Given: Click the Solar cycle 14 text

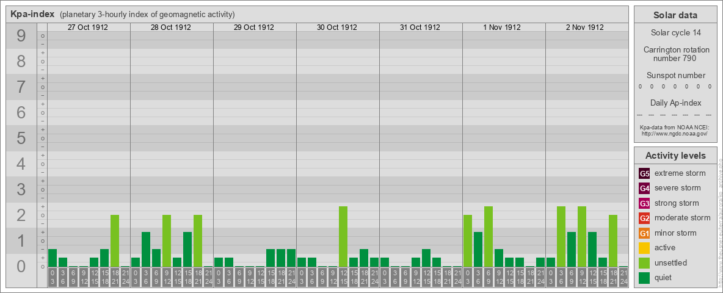Looking at the screenshot, I should pyautogui.click(x=675, y=33).
